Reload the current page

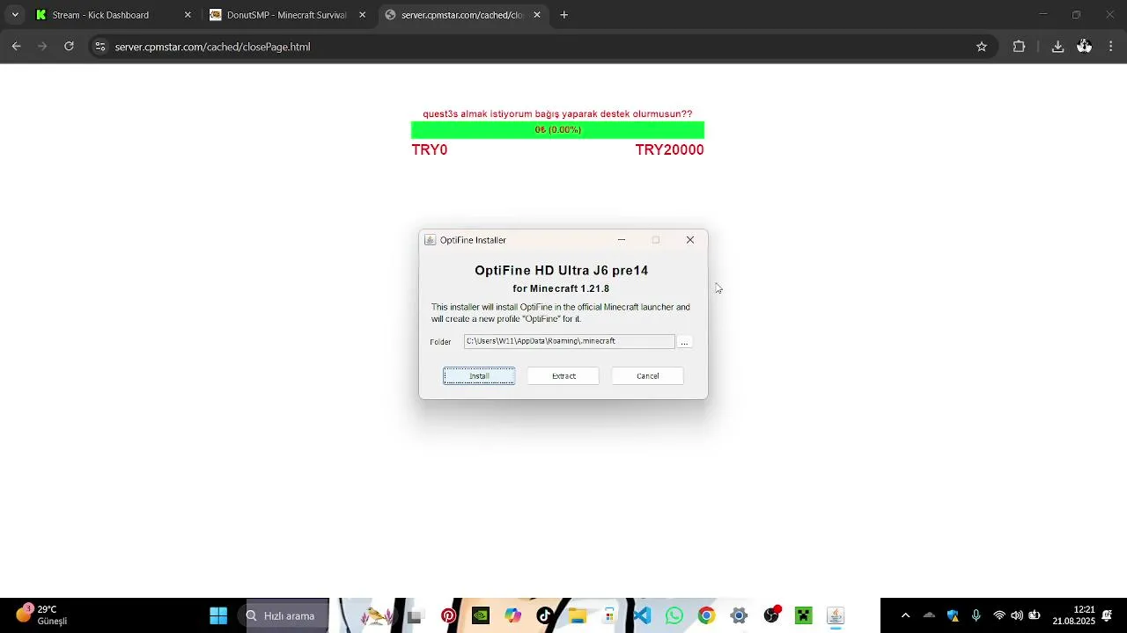coord(69,47)
